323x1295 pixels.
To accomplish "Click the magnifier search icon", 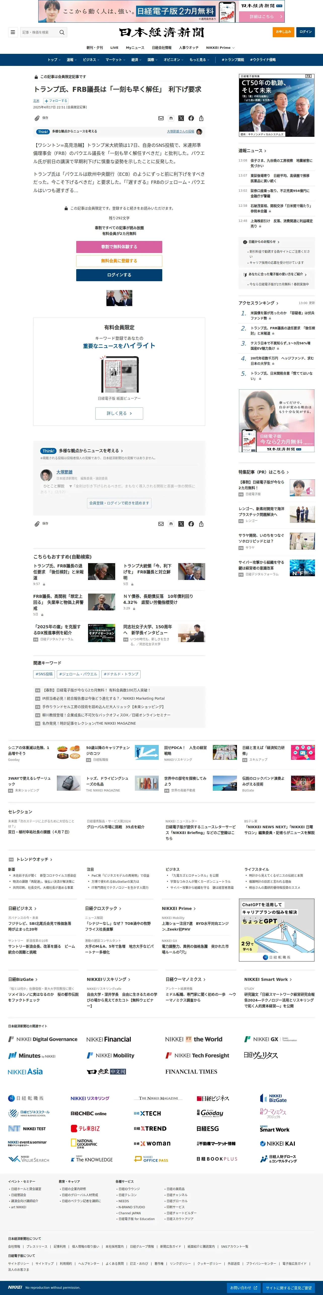I will pos(62,32).
